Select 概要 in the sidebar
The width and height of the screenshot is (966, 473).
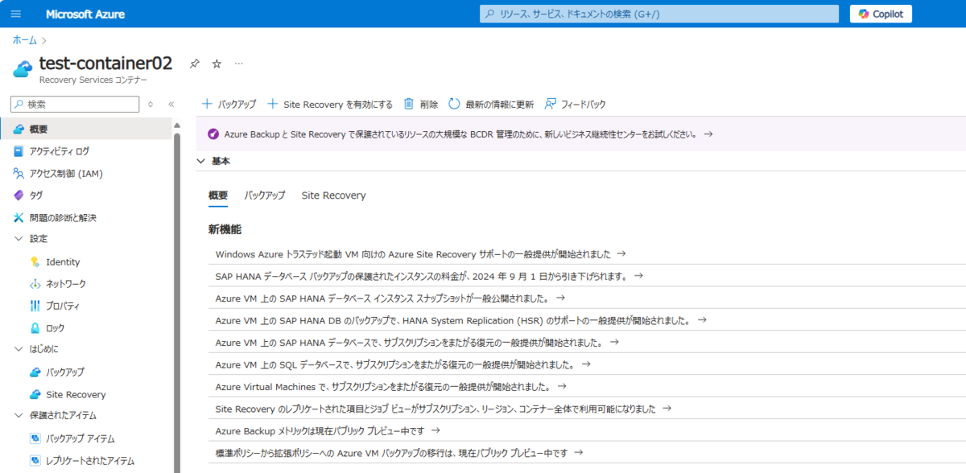(86, 129)
